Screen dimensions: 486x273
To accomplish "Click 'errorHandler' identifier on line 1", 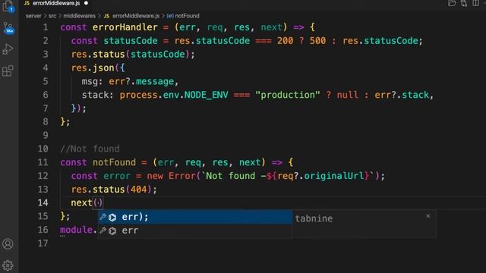I will pos(125,27).
